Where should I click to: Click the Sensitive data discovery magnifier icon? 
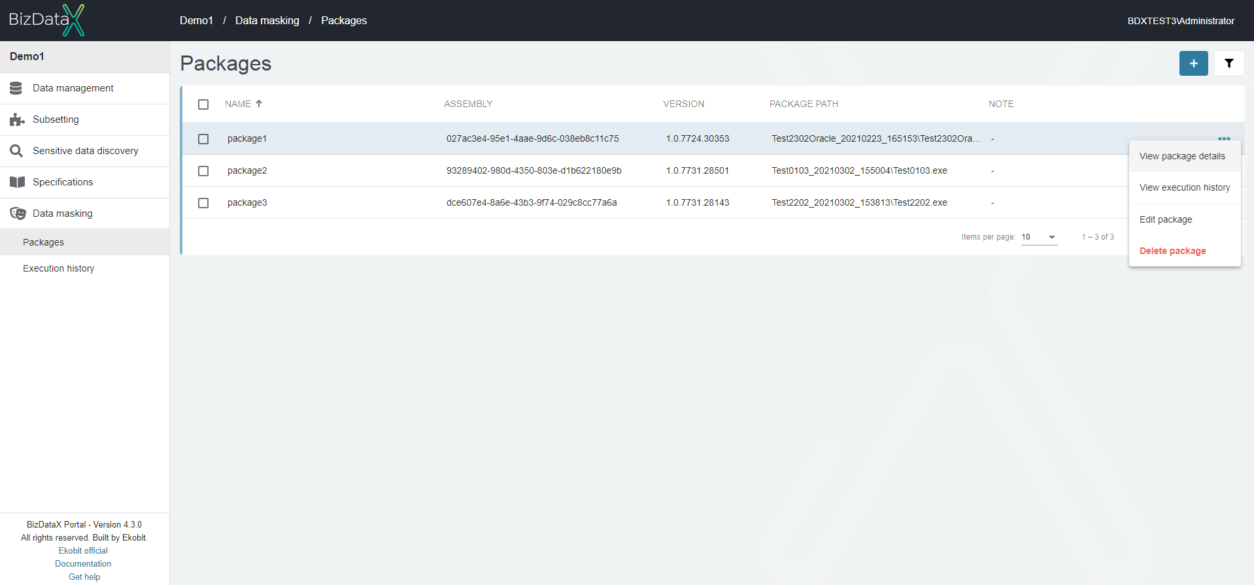[16, 151]
